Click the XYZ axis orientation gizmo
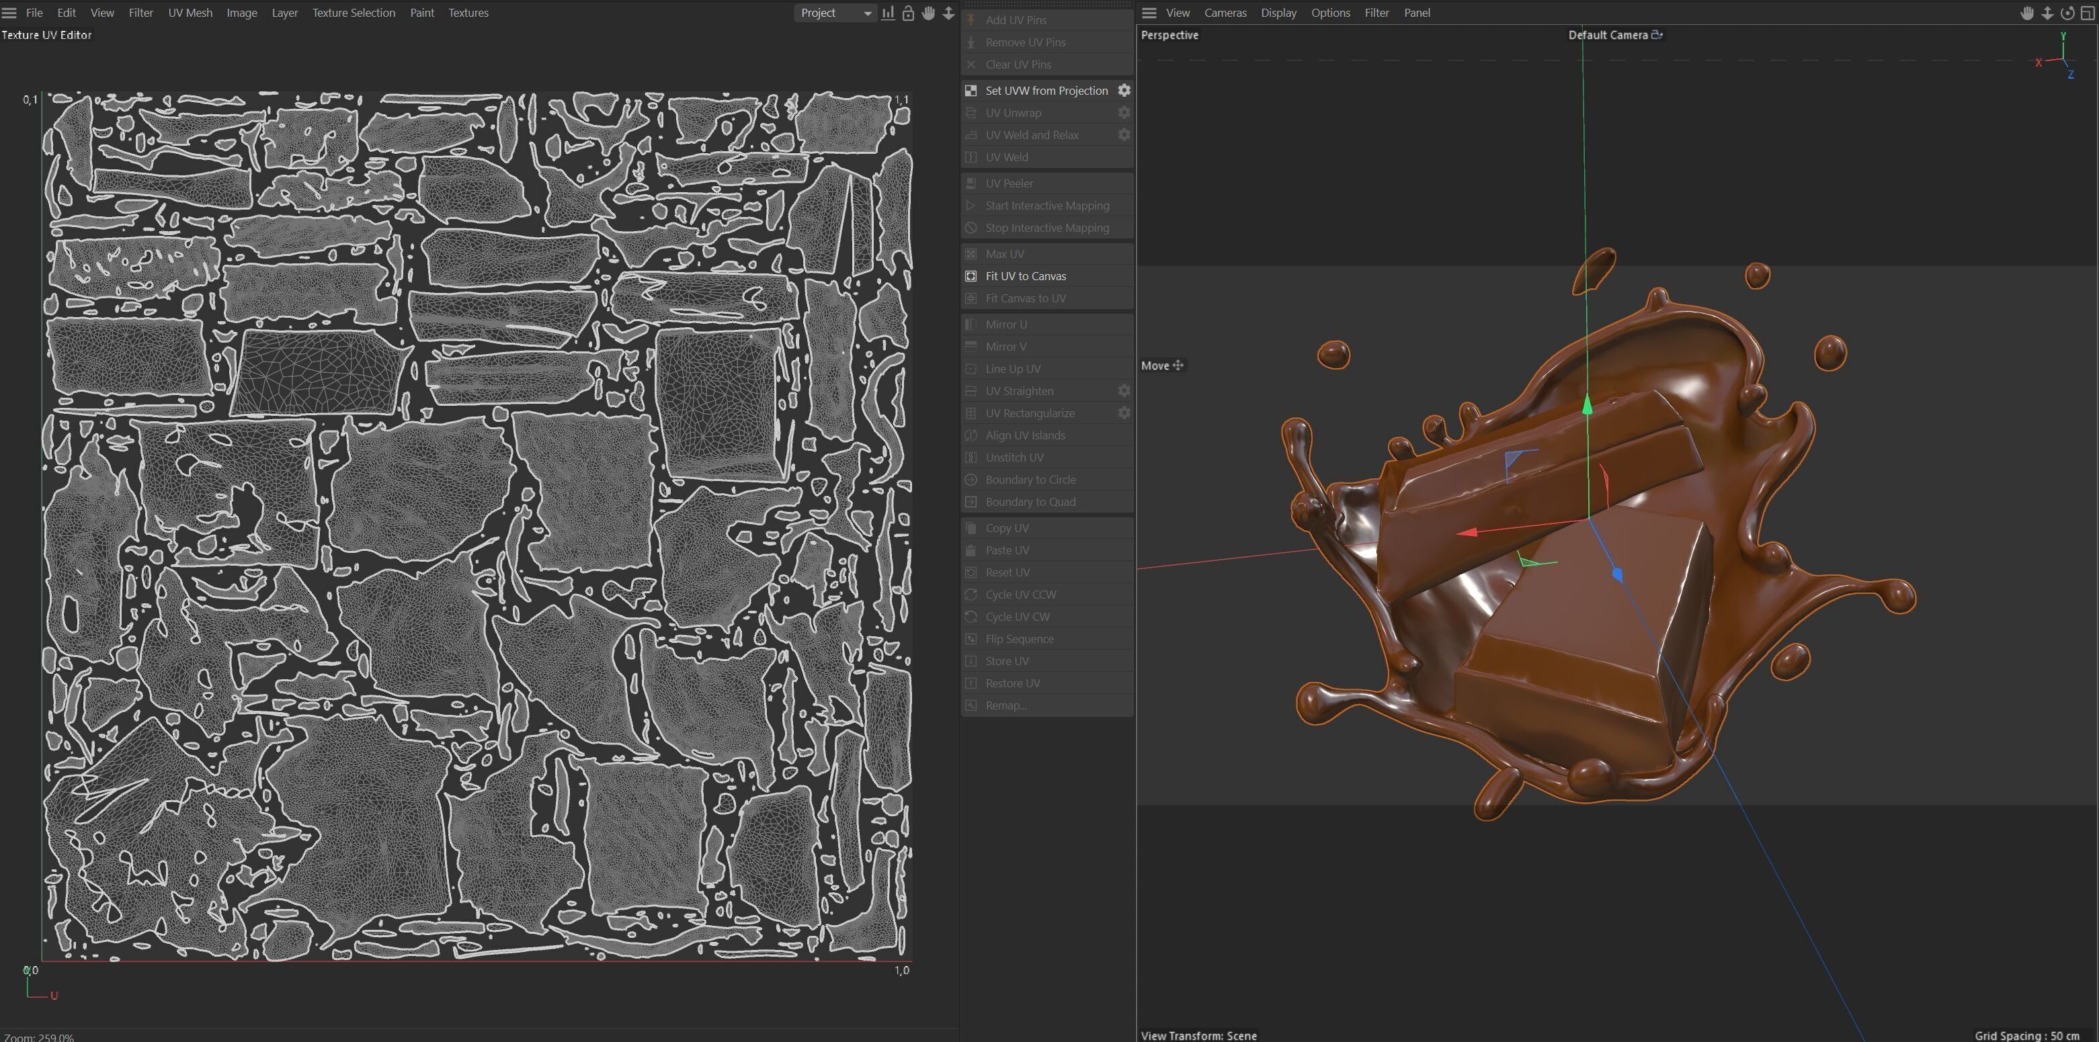Viewport: 2099px width, 1042px height. click(2058, 57)
